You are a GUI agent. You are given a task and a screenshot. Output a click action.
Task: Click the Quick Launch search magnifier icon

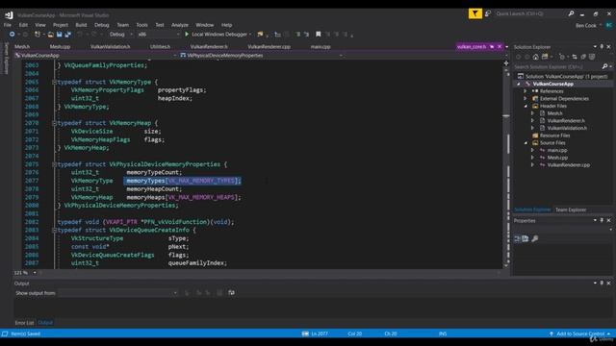click(x=571, y=13)
